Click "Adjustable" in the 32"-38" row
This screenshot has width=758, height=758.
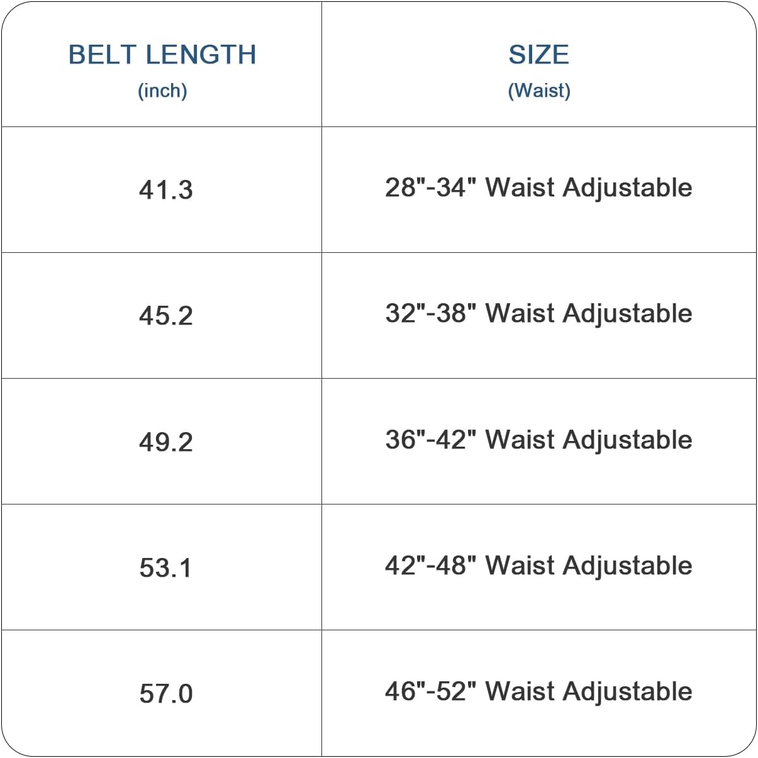[x=627, y=314]
